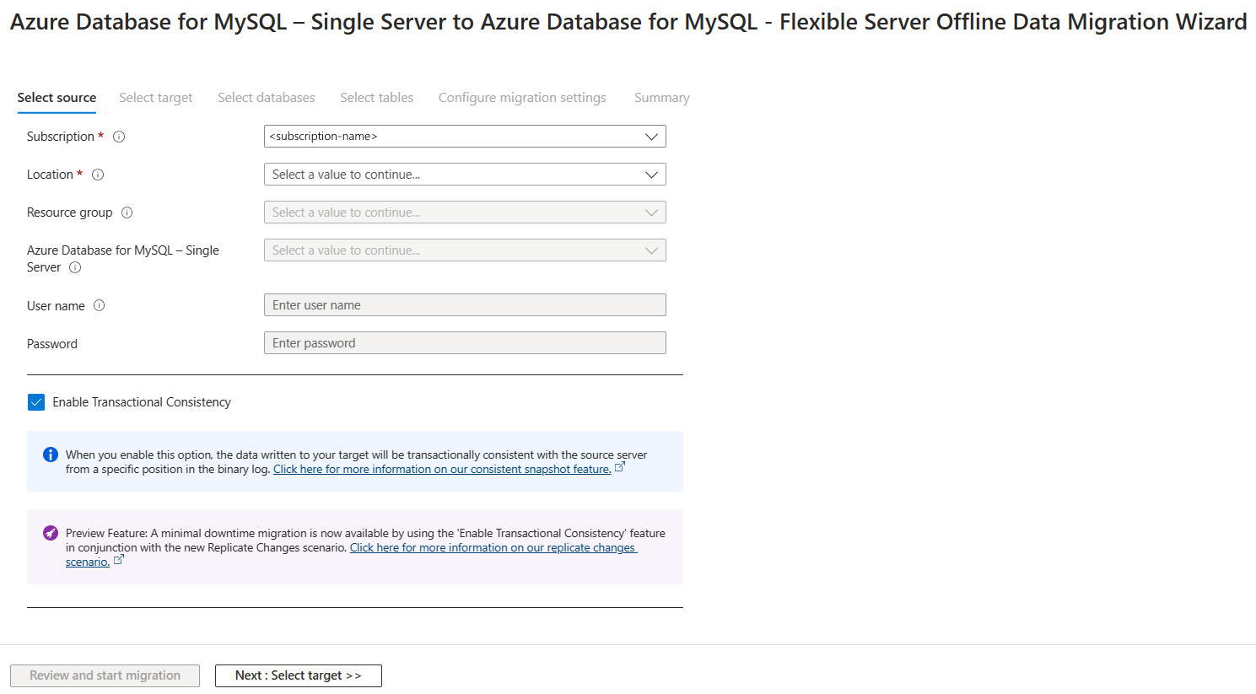Expand the Azure Database for MySQL Single Server dropdown

pos(465,250)
